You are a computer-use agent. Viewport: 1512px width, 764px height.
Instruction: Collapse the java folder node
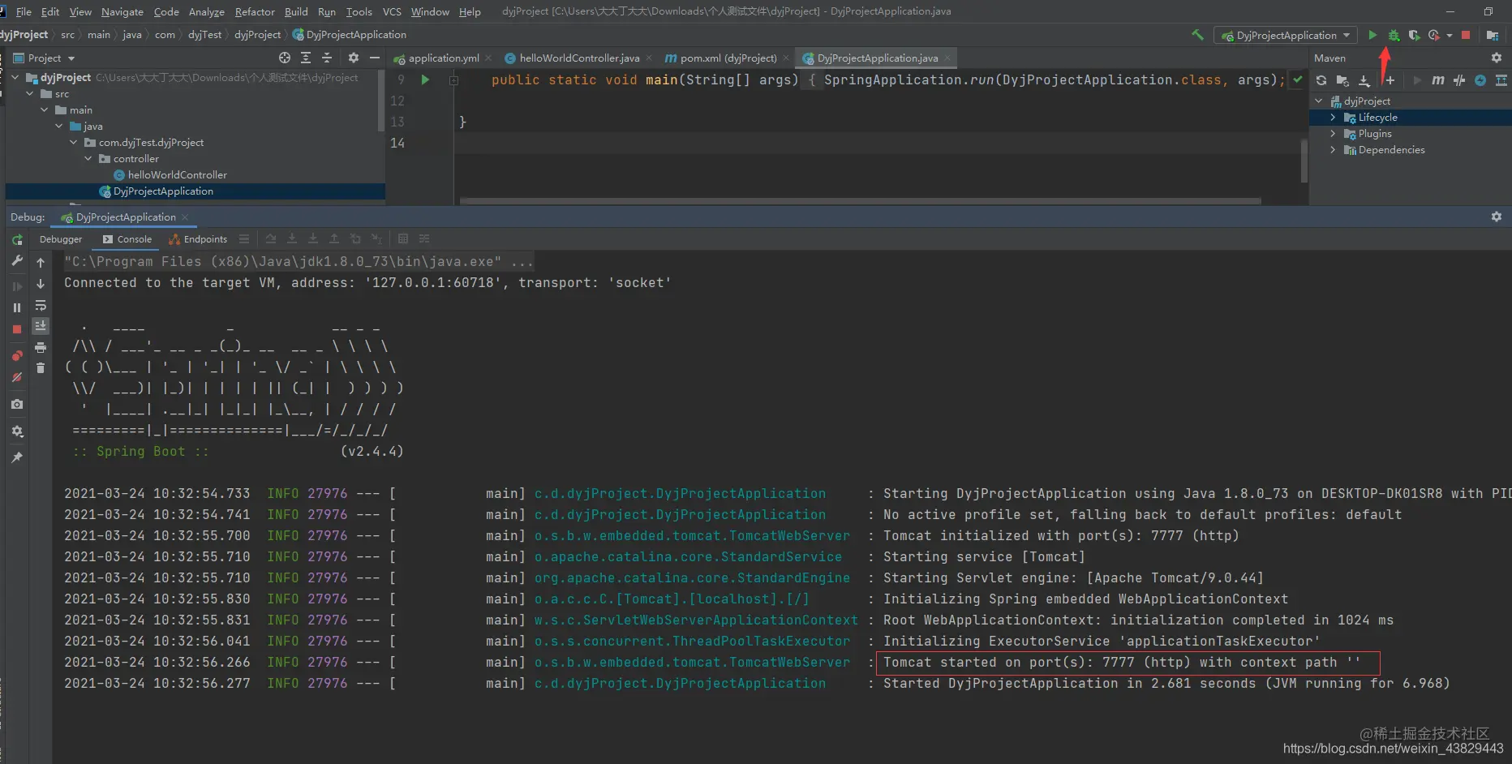tap(59, 127)
